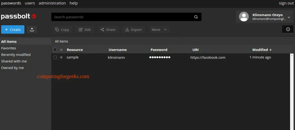Click the Edit button
The height and width of the screenshot is (130, 295).
(x=85, y=30)
